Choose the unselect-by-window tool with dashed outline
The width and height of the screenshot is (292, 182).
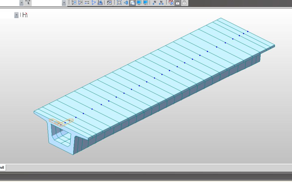coord(80,3)
